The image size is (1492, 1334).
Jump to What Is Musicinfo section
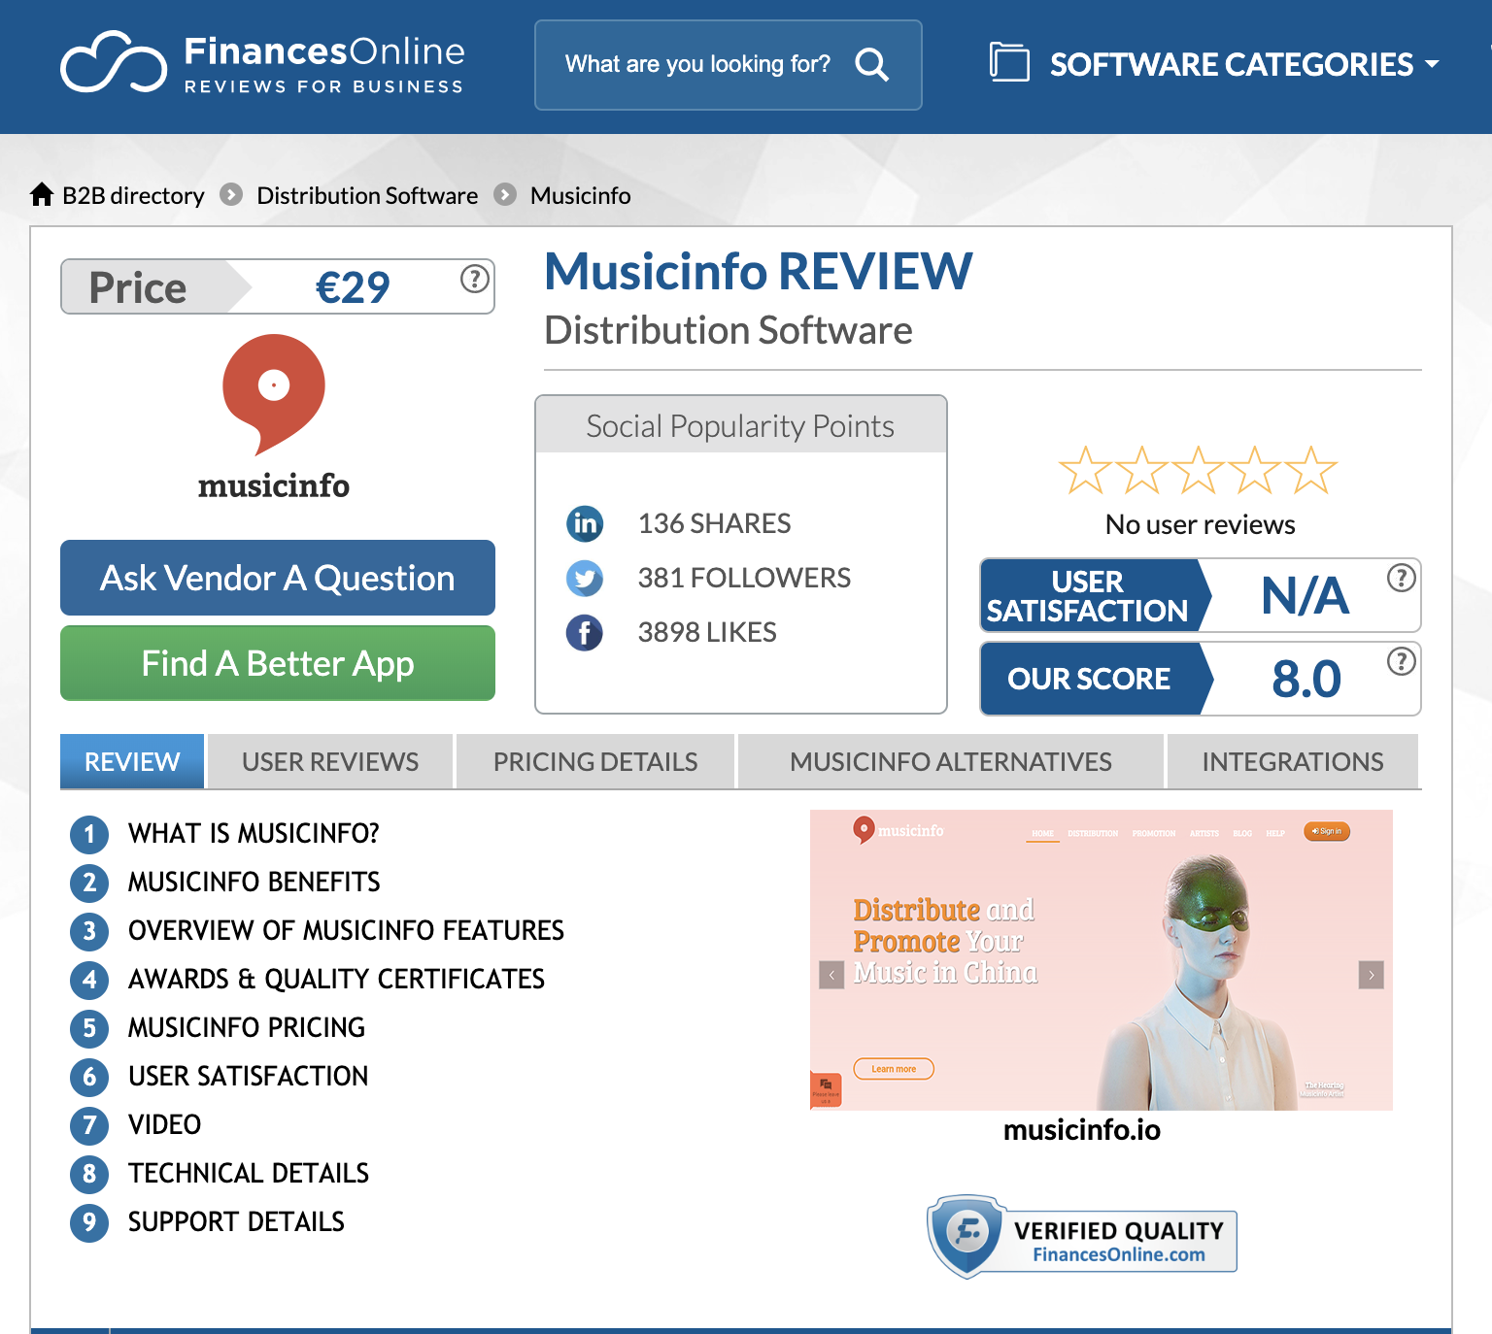(254, 833)
